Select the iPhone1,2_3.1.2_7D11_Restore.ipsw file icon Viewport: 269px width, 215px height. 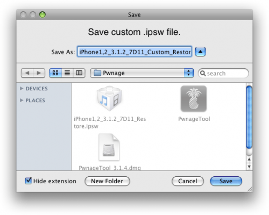coord(109,98)
